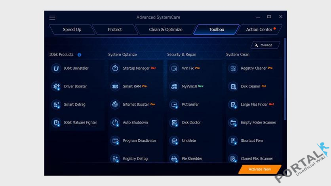331x186 pixels.
Task: Click the Smart Defrag icon
Action: 56,104
